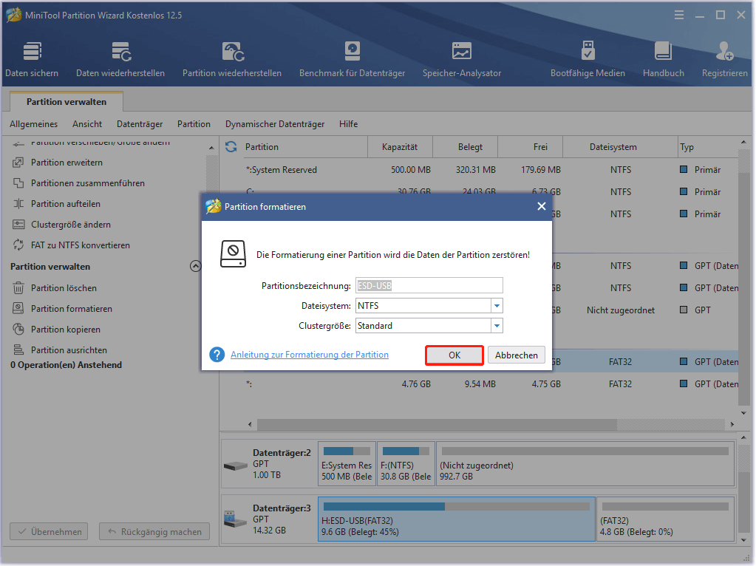Viewport: 756px width, 566px height.
Task: Click Datenträger:3 USB disk icon
Action: [236, 519]
